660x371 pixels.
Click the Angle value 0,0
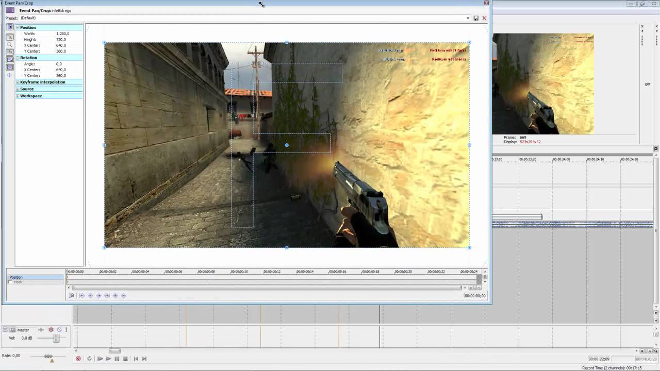(x=59, y=64)
